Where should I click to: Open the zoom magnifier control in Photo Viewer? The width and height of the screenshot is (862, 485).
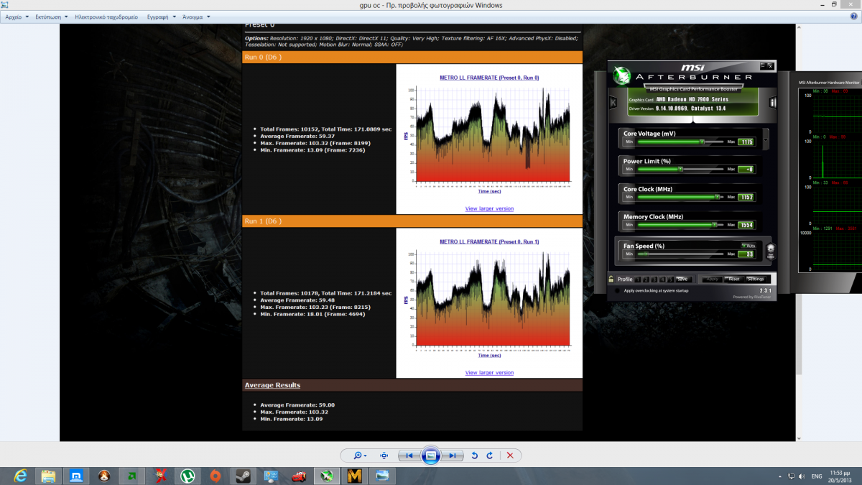pyautogui.click(x=360, y=456)
